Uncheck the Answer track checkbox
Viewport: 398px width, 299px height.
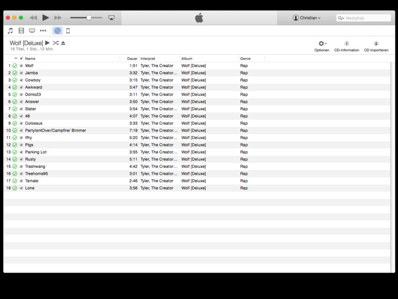pyautogui.click(x=21, y=101)
